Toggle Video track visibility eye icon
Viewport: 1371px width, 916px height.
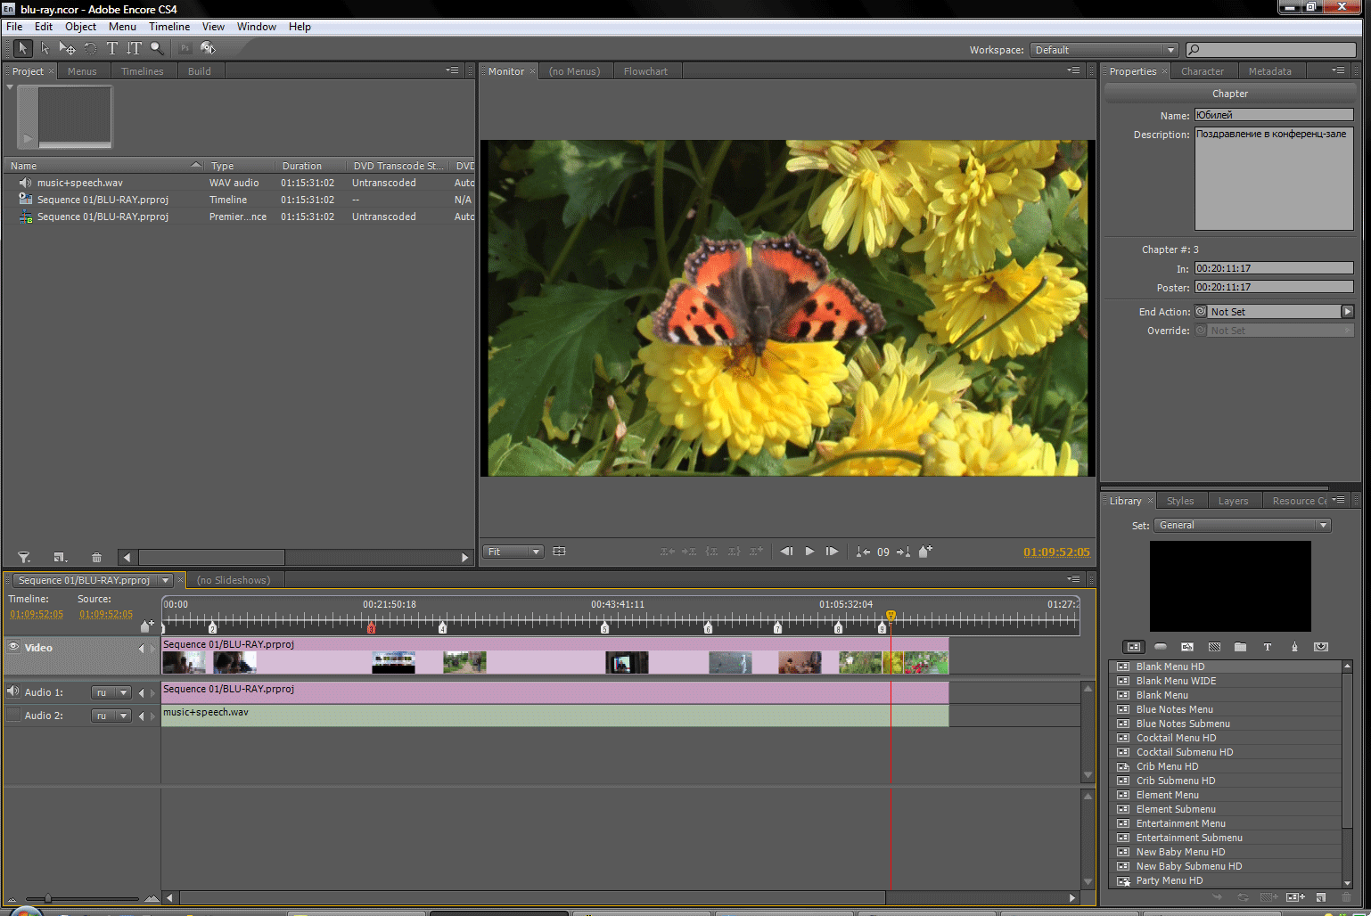[x=12, y=647]
